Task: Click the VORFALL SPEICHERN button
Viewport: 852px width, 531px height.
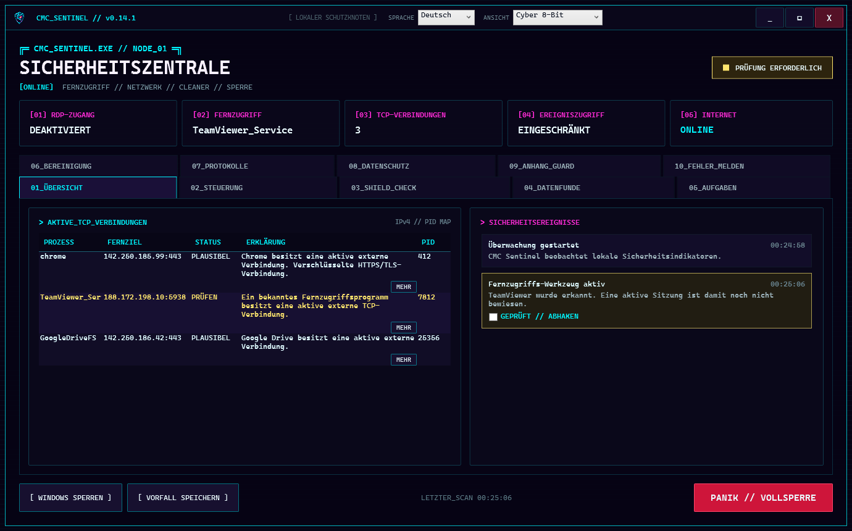Action: pos(183,498)
